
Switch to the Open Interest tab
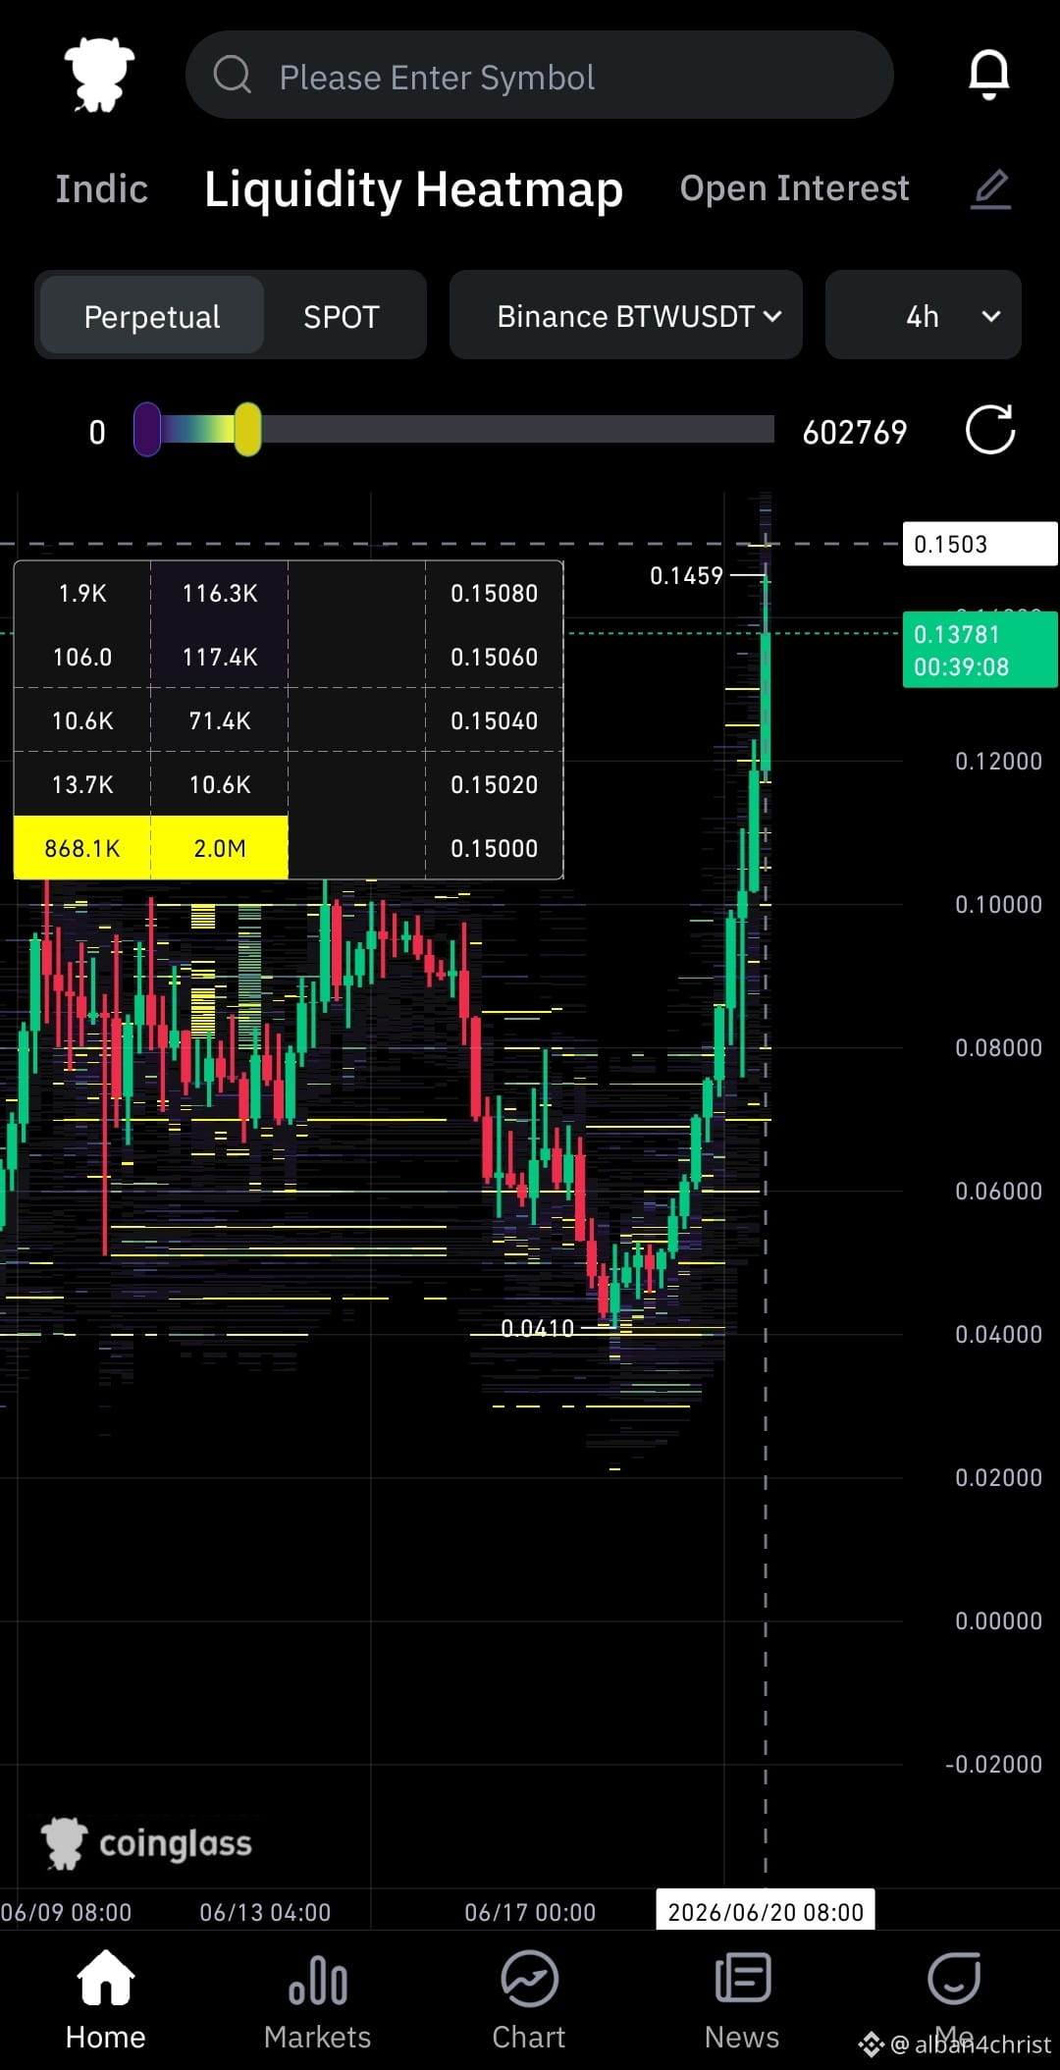click(x=794, y=188)
